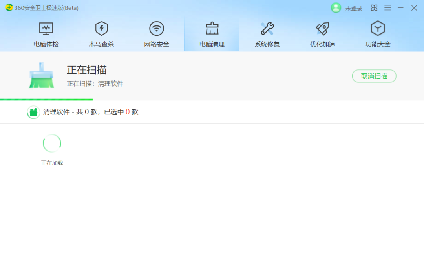Minimize the 360 window
Viewport: 424px width, 267px height.
pyautogui.click(x=400, y=8)
